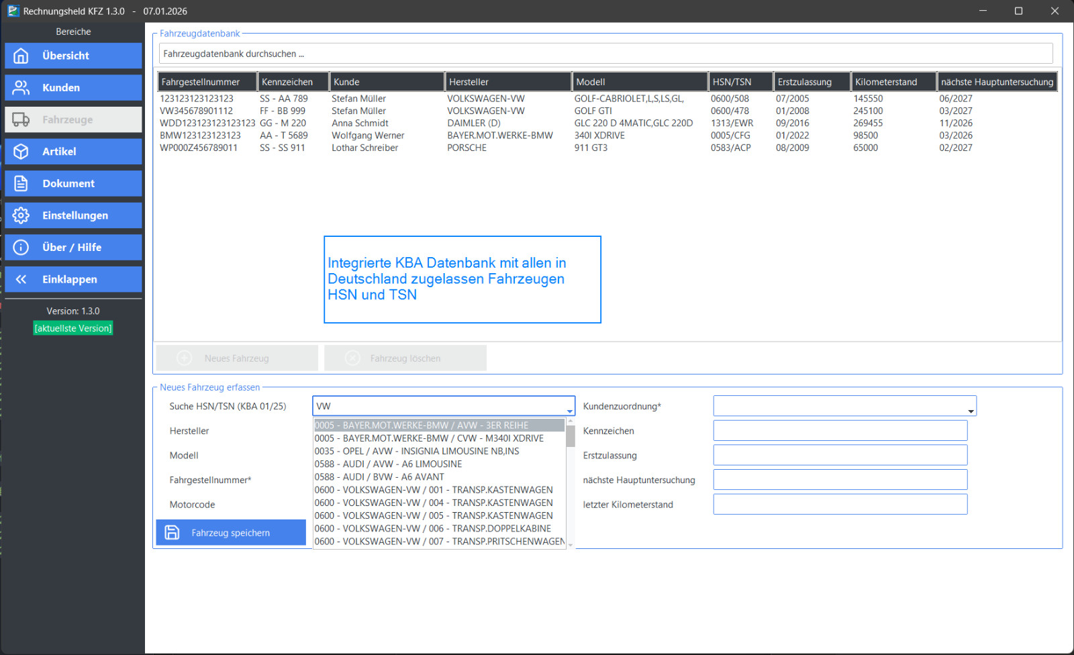Viewport: 1074px width, 655px height.
Task: Click the info icon for Über / Hilfe
Action: point(21,248)
